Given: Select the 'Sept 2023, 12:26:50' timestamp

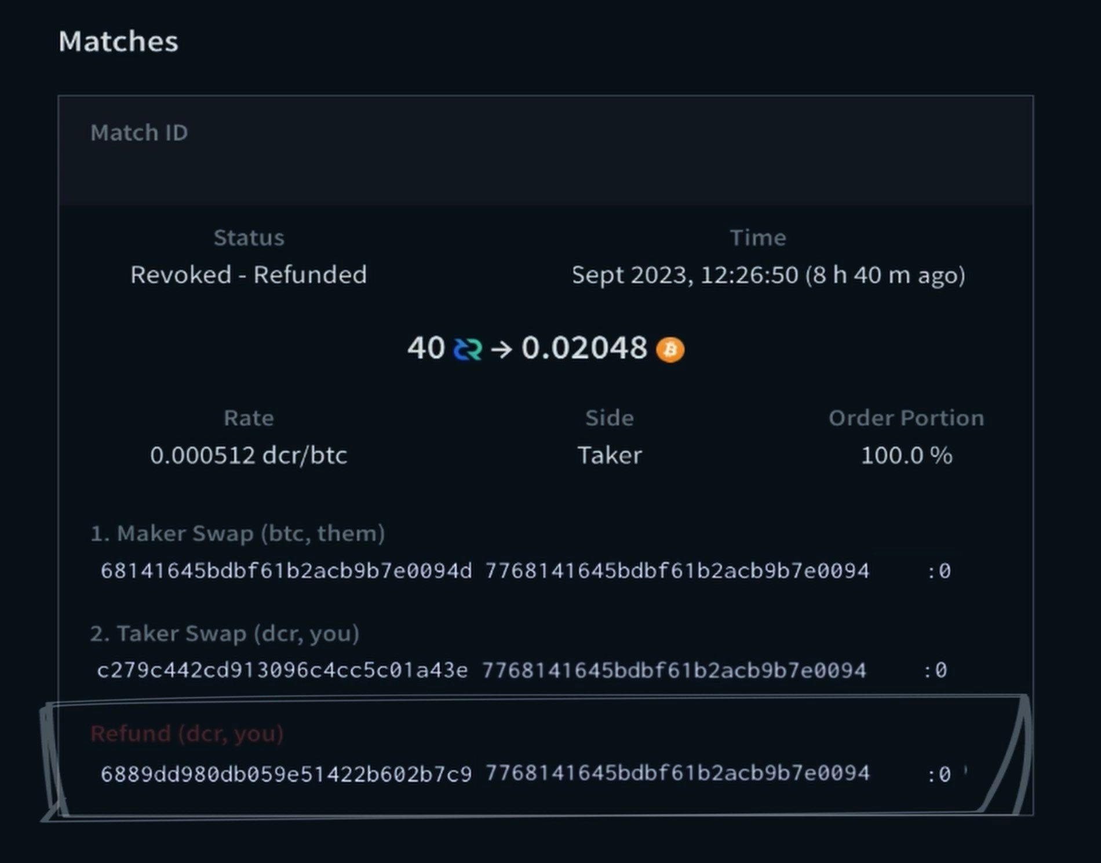Looking at the screenshot, I should pos(685,275).
